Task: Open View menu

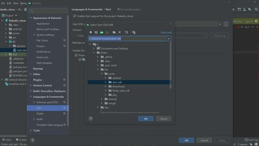Action: click(x=16, y=3)
